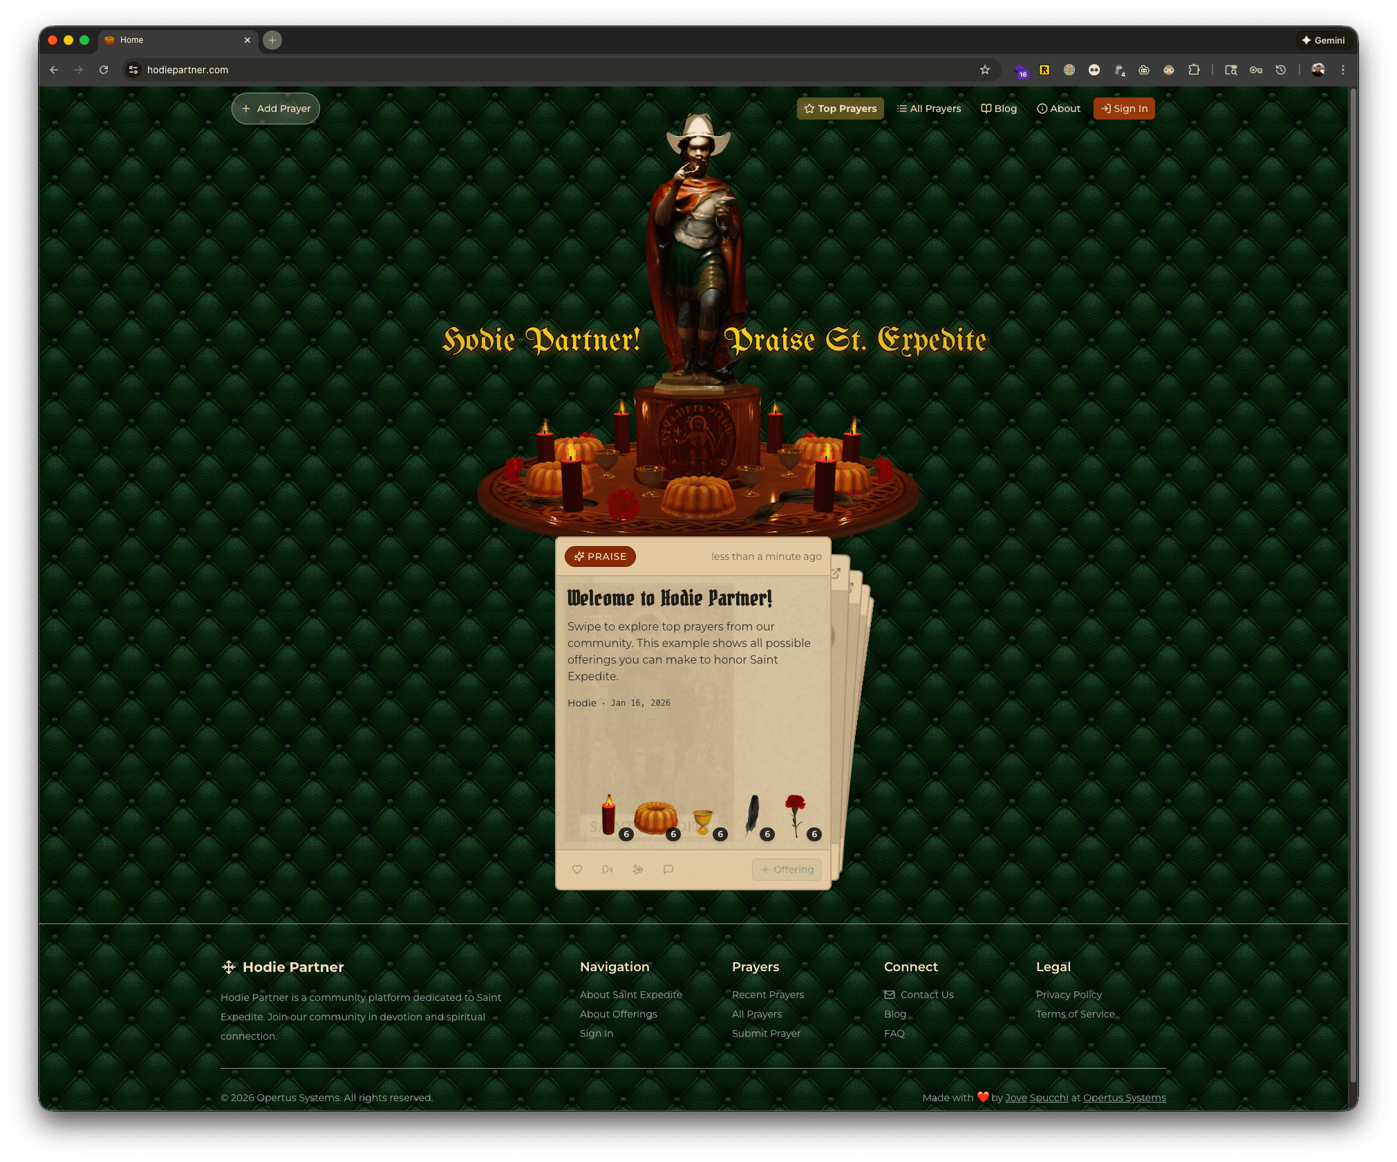Click the + Offering button on the card
The height and width of the screenshot is (1162, 1397).
787,870
